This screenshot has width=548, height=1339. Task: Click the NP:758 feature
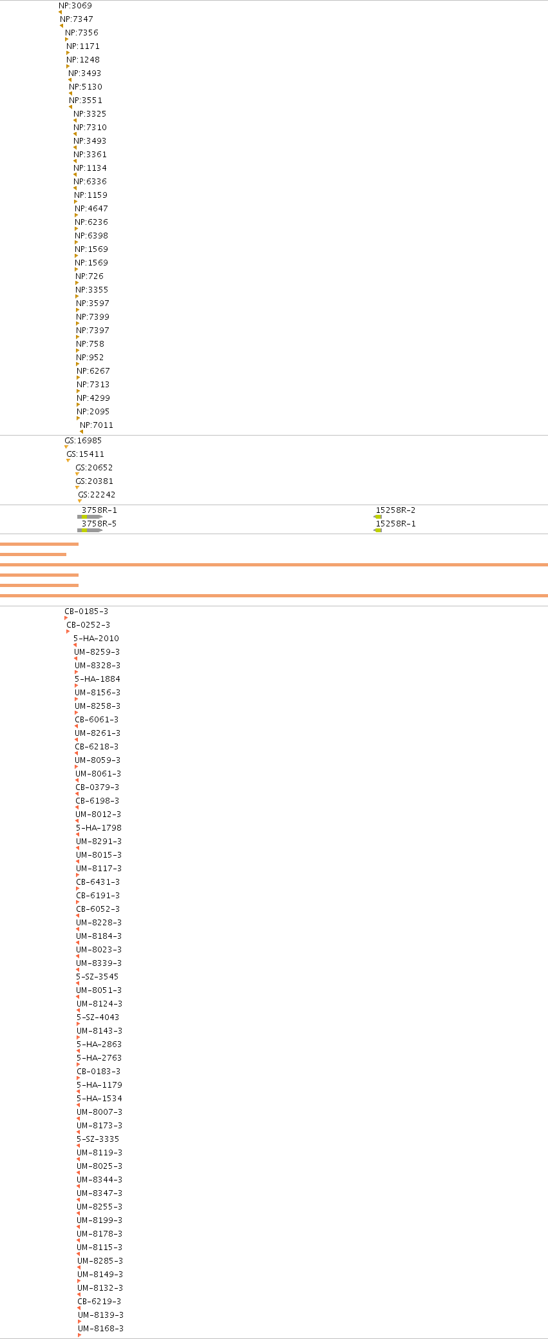point(90,344)
